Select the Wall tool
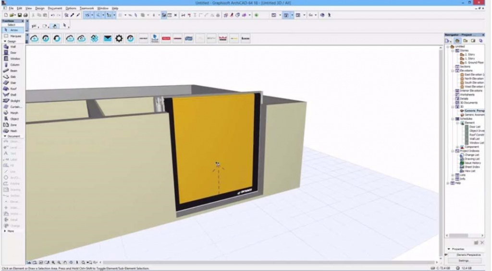 coord(12,47)
